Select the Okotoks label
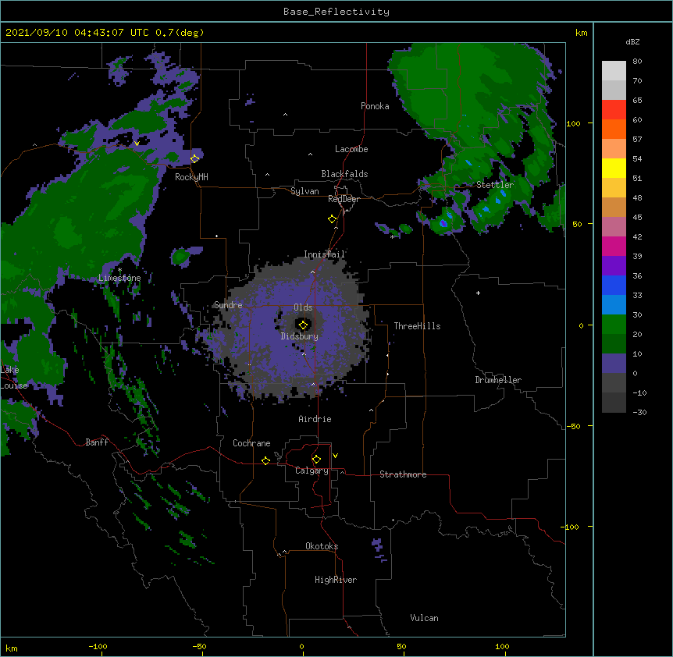This screenshot has width=673, height=657. (x=322, y=546)
